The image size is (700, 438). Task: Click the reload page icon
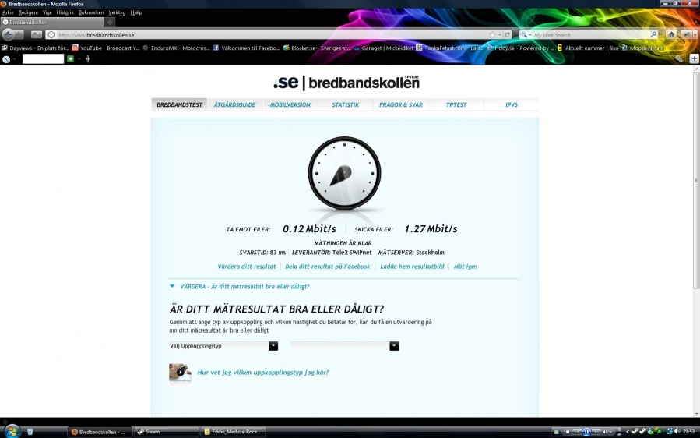tap(507, 34)
